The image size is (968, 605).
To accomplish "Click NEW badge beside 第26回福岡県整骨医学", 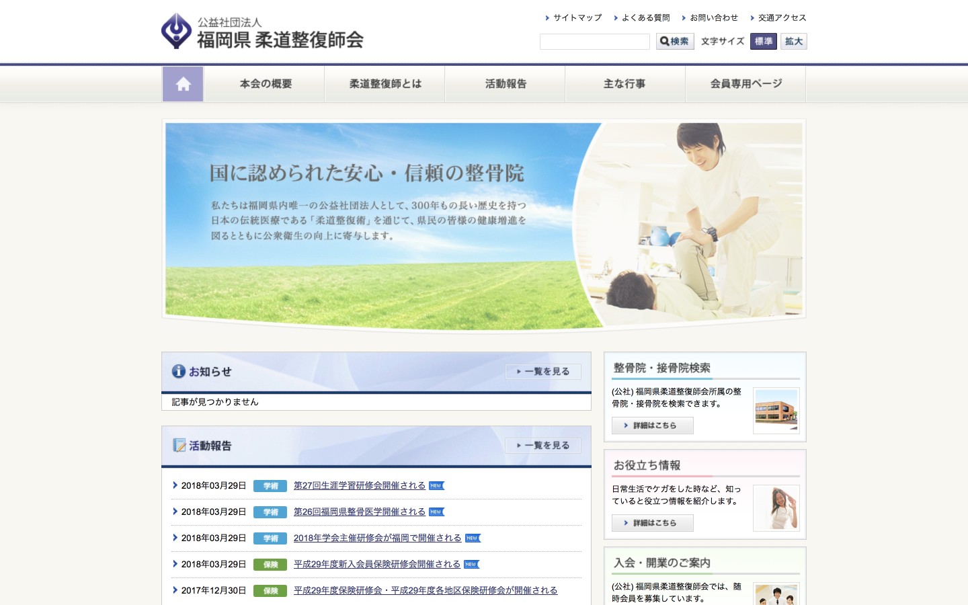I will (437, 512).
